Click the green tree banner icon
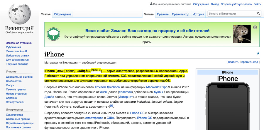This screenshot has height=130, width=264. pyautogui.click(x=53, y=34)
